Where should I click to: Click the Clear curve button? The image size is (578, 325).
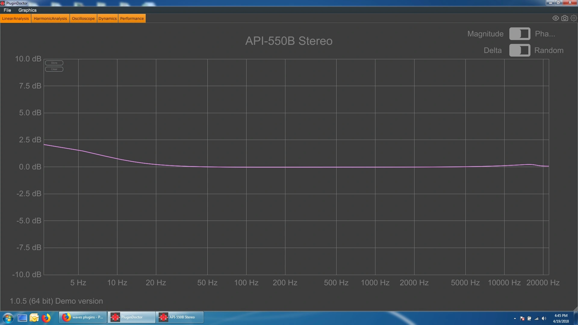(54, 69)
